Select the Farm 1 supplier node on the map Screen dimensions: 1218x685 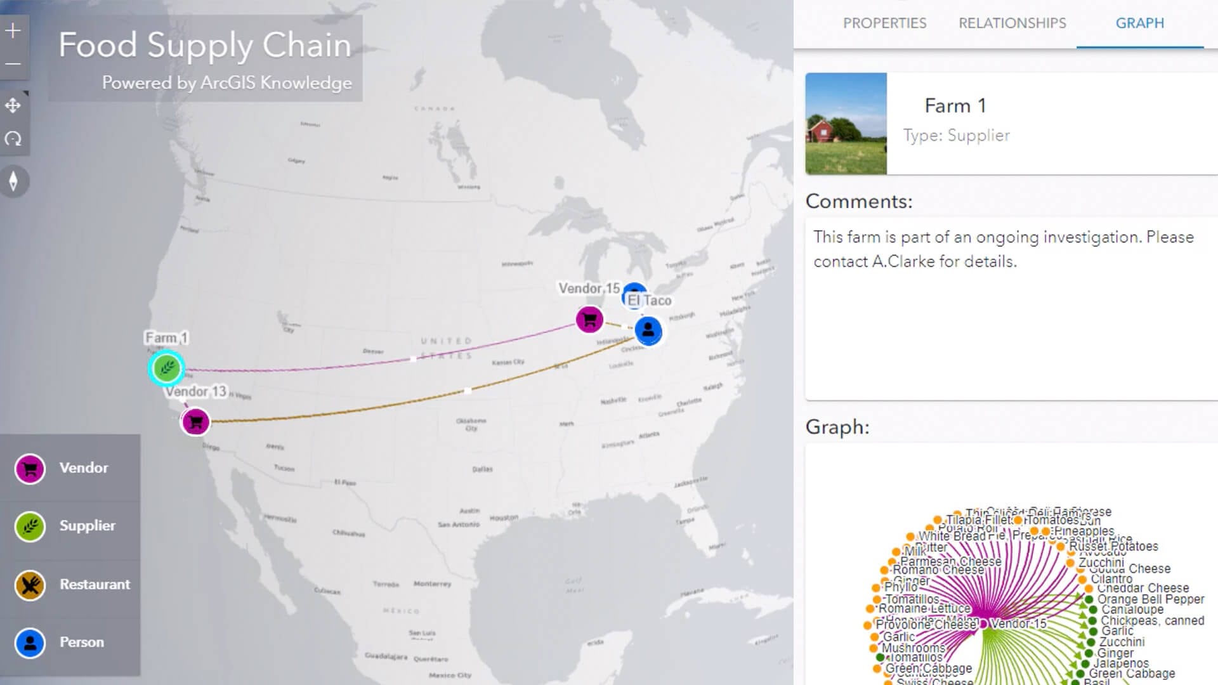(167, 367)
